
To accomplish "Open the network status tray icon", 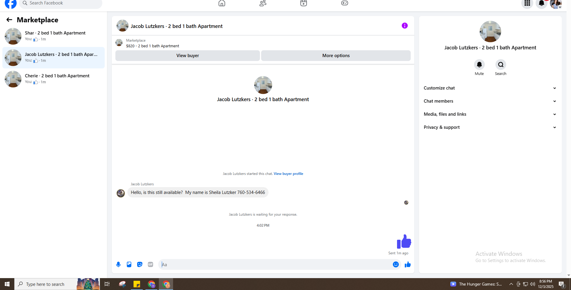I will 525,284.
